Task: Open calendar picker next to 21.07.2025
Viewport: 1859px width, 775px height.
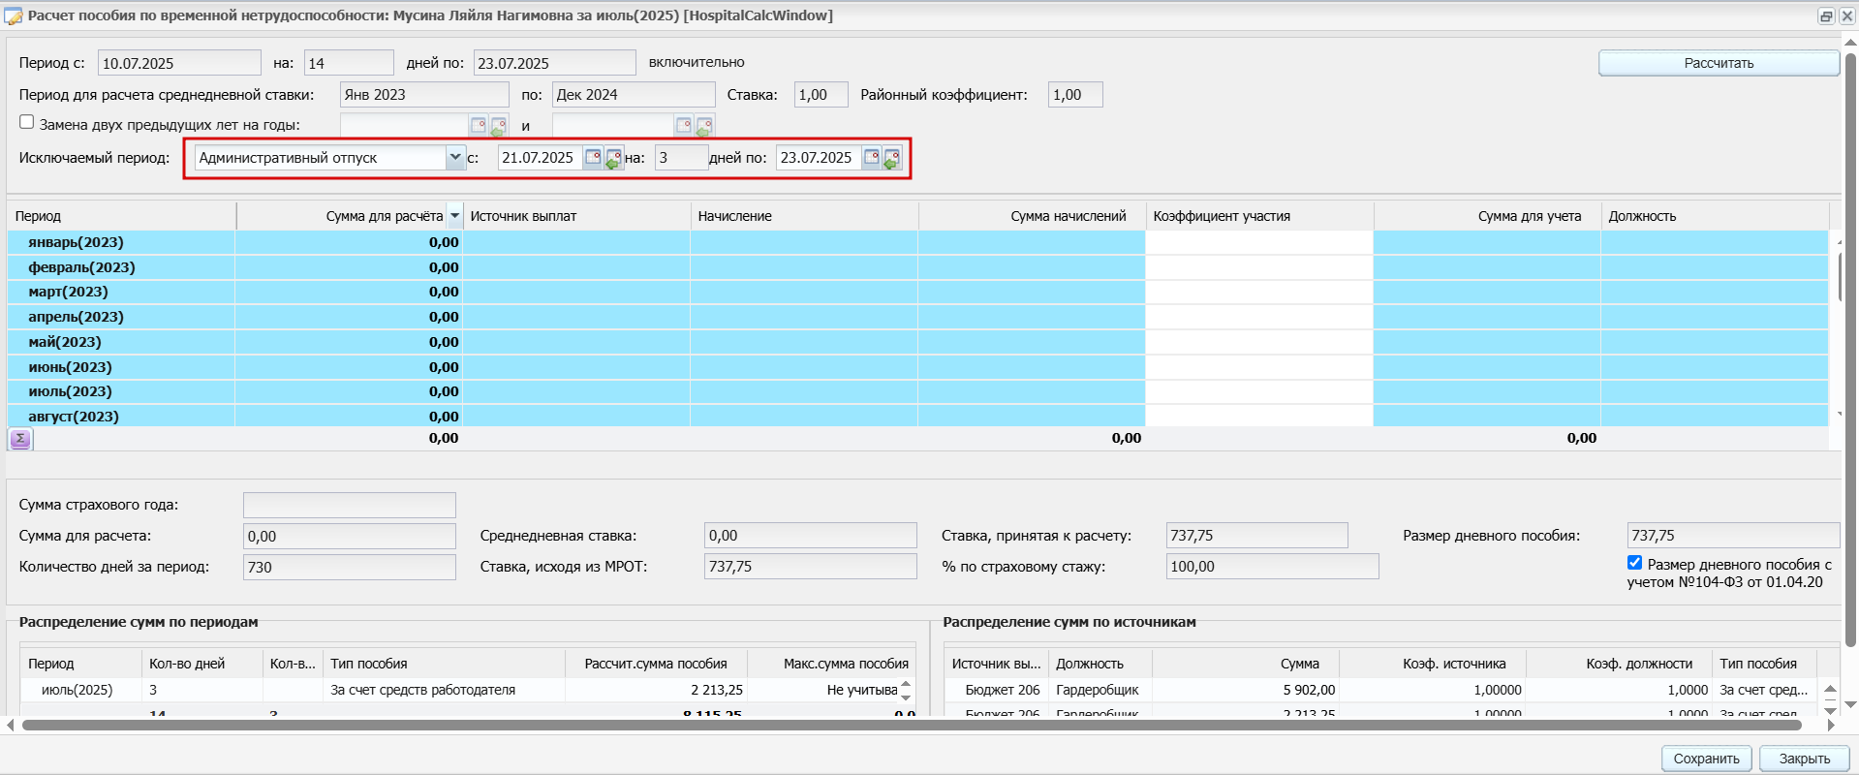Action: 593,157
